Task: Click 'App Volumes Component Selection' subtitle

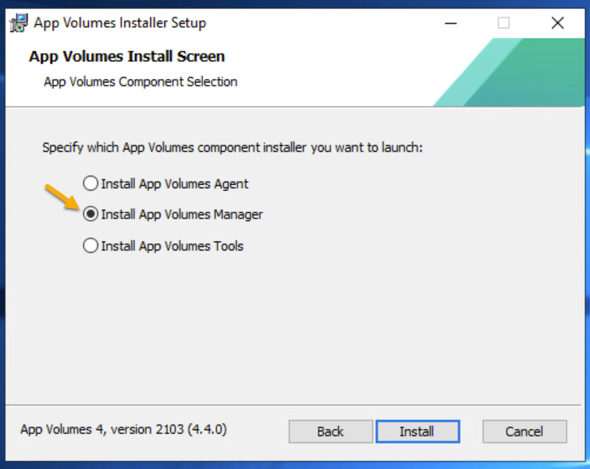Action: (141, 82)
